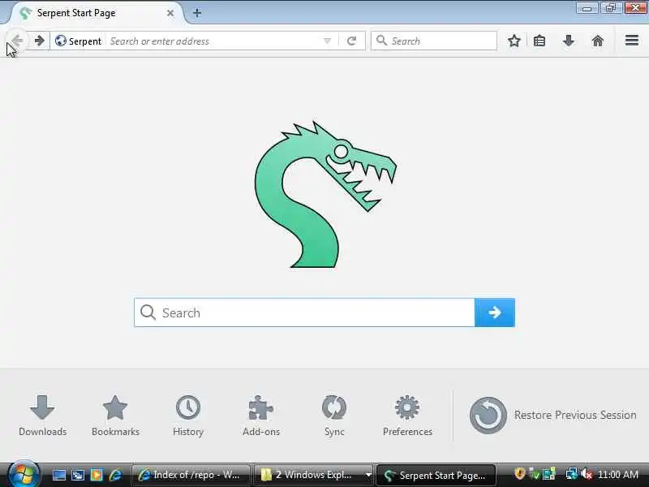Click the 11:00 AM system clock
649x487 pixels.
click(618, 475)
